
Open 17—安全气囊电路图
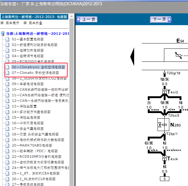pyautogui.click(x=27, y=129)
